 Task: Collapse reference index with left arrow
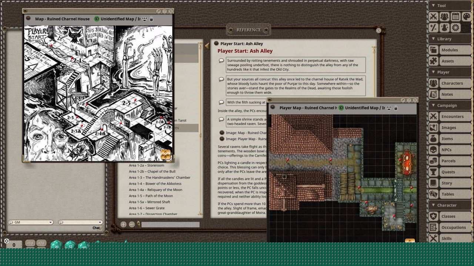coord(207,46)
